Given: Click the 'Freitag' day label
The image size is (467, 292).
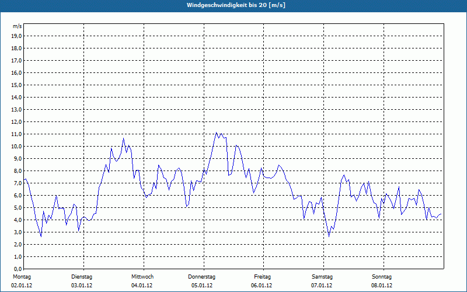Looking at the screenshot, I should click(x=262, y=277).
